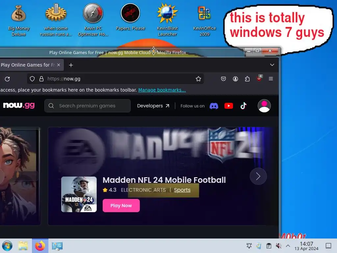Screen dimensions: 337x253
Task: Click the Madden 24 game thumbnail
Action: (79, 194)
